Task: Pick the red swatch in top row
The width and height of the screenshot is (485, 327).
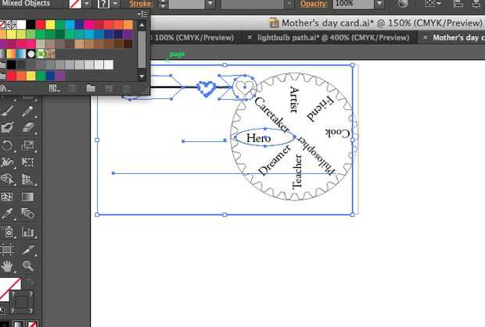Action: pos(40,25)
